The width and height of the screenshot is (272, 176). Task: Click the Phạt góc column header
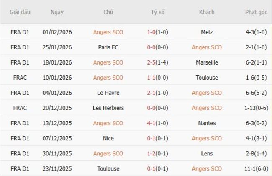click(x=257, y=12)
